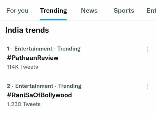Select the first trend's Entertainment category label
Screen dimensions: 156x115
point(34,49)
